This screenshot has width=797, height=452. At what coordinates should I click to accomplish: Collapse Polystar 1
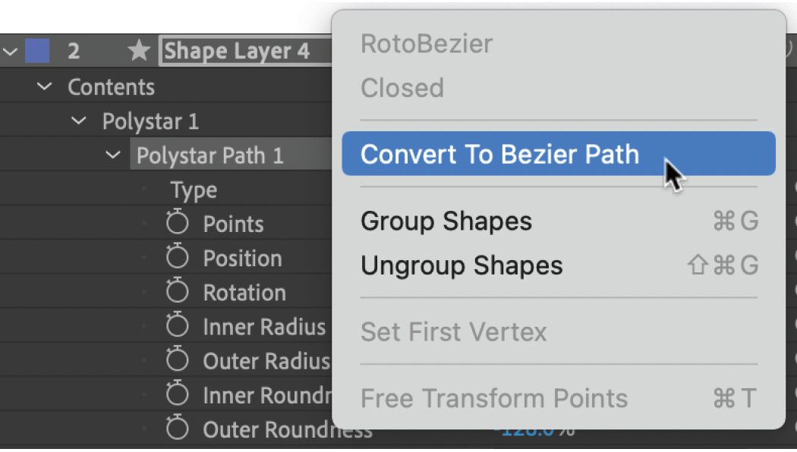[78, 121]
